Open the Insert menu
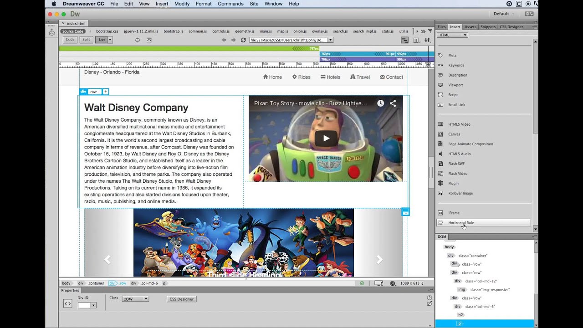This screenshot has width=583, height=328. pos(162,4)
